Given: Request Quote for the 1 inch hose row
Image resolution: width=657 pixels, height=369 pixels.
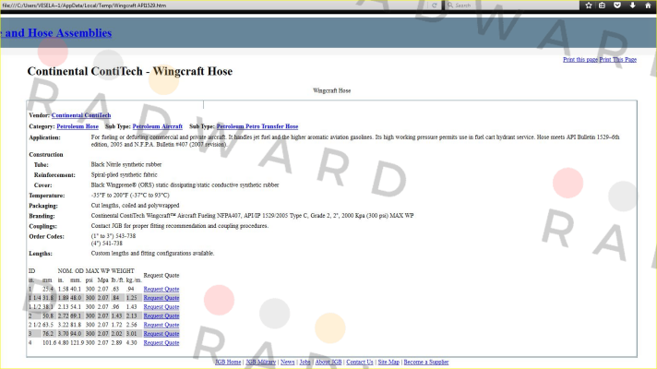Looking at the screenshot, I should point(161,289).
